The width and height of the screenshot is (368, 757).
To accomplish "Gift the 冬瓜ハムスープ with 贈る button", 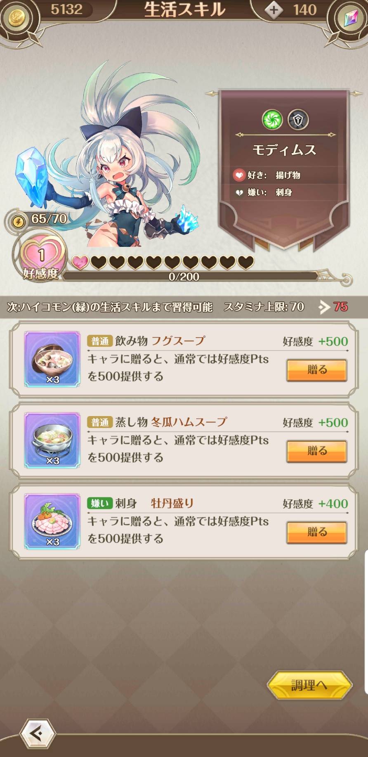I will pos(316,451).
